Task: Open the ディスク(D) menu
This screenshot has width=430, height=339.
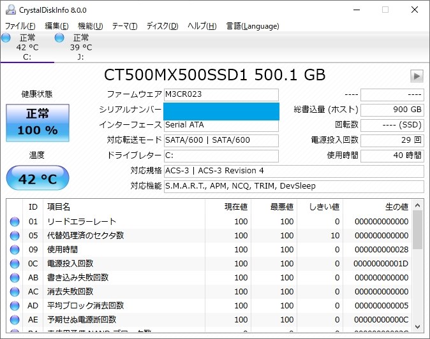Action: click(162, 26)
